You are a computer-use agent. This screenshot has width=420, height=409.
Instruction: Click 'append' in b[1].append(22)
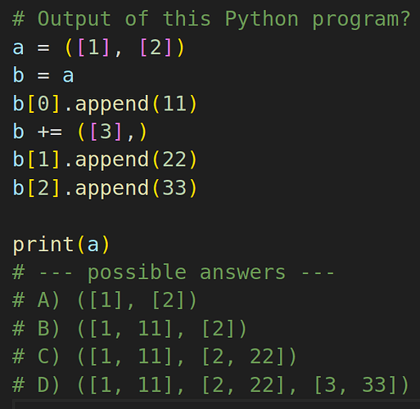pyautogui.click(x=112, y=160)
